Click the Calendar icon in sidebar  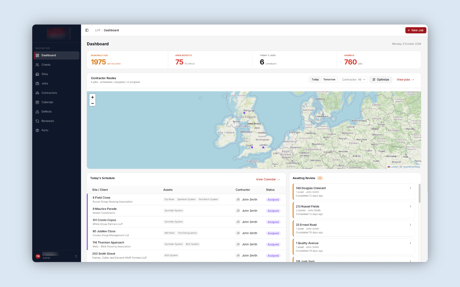(37, 102)
